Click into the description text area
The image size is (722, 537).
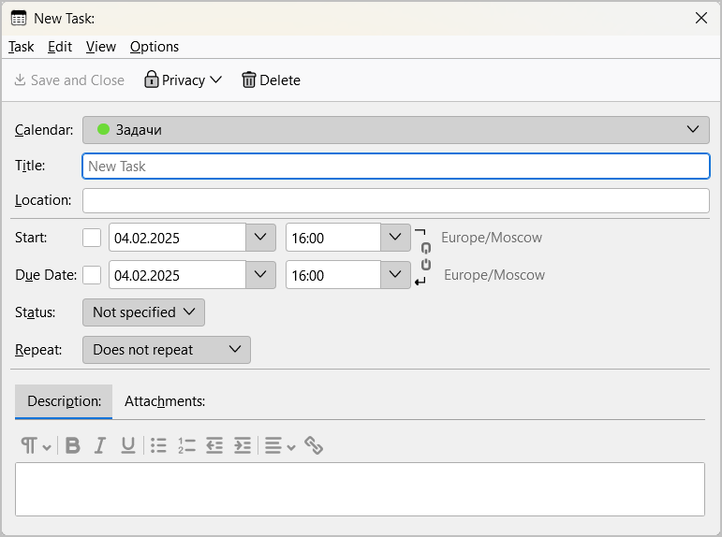tap(361, 489)
